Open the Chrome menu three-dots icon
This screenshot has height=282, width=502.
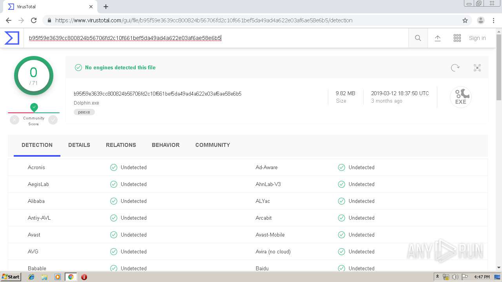[493, 20]
